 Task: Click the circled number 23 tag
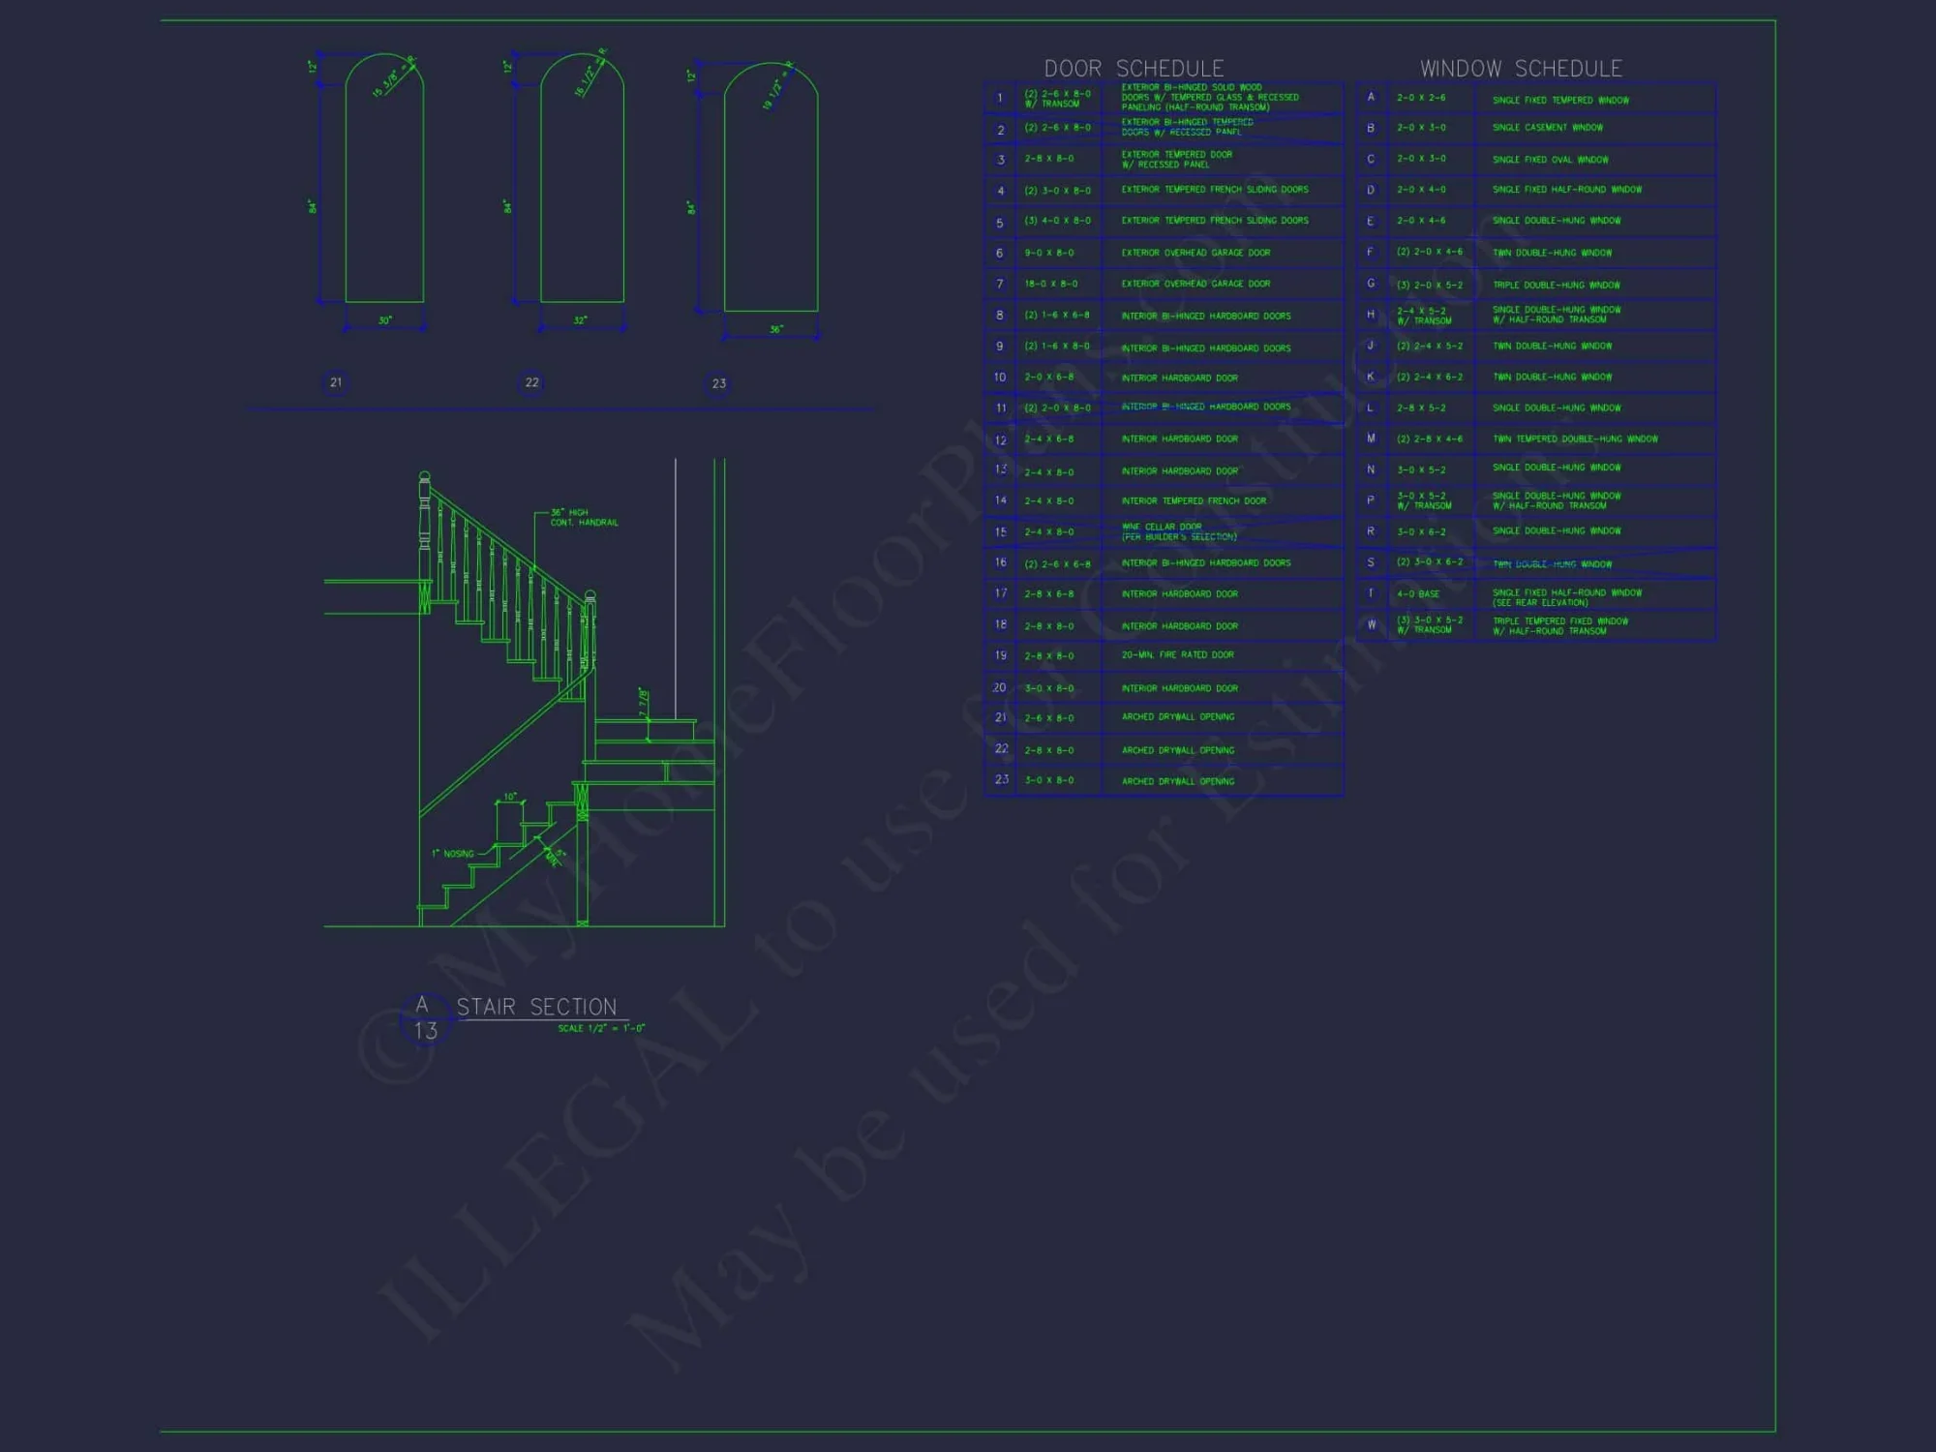click(718, 383)
